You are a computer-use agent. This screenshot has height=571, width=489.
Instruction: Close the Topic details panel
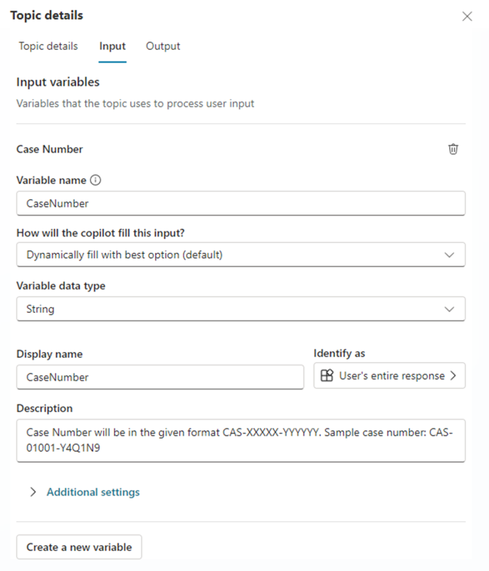(x=467, y=16)
